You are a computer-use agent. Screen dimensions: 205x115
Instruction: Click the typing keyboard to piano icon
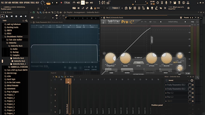74,8
